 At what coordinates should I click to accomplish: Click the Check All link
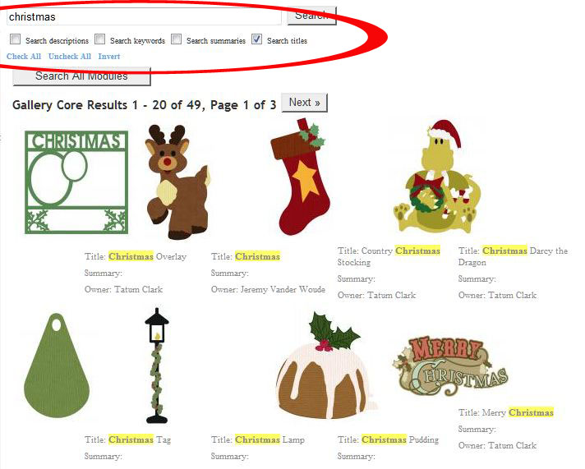coord(24,57)
